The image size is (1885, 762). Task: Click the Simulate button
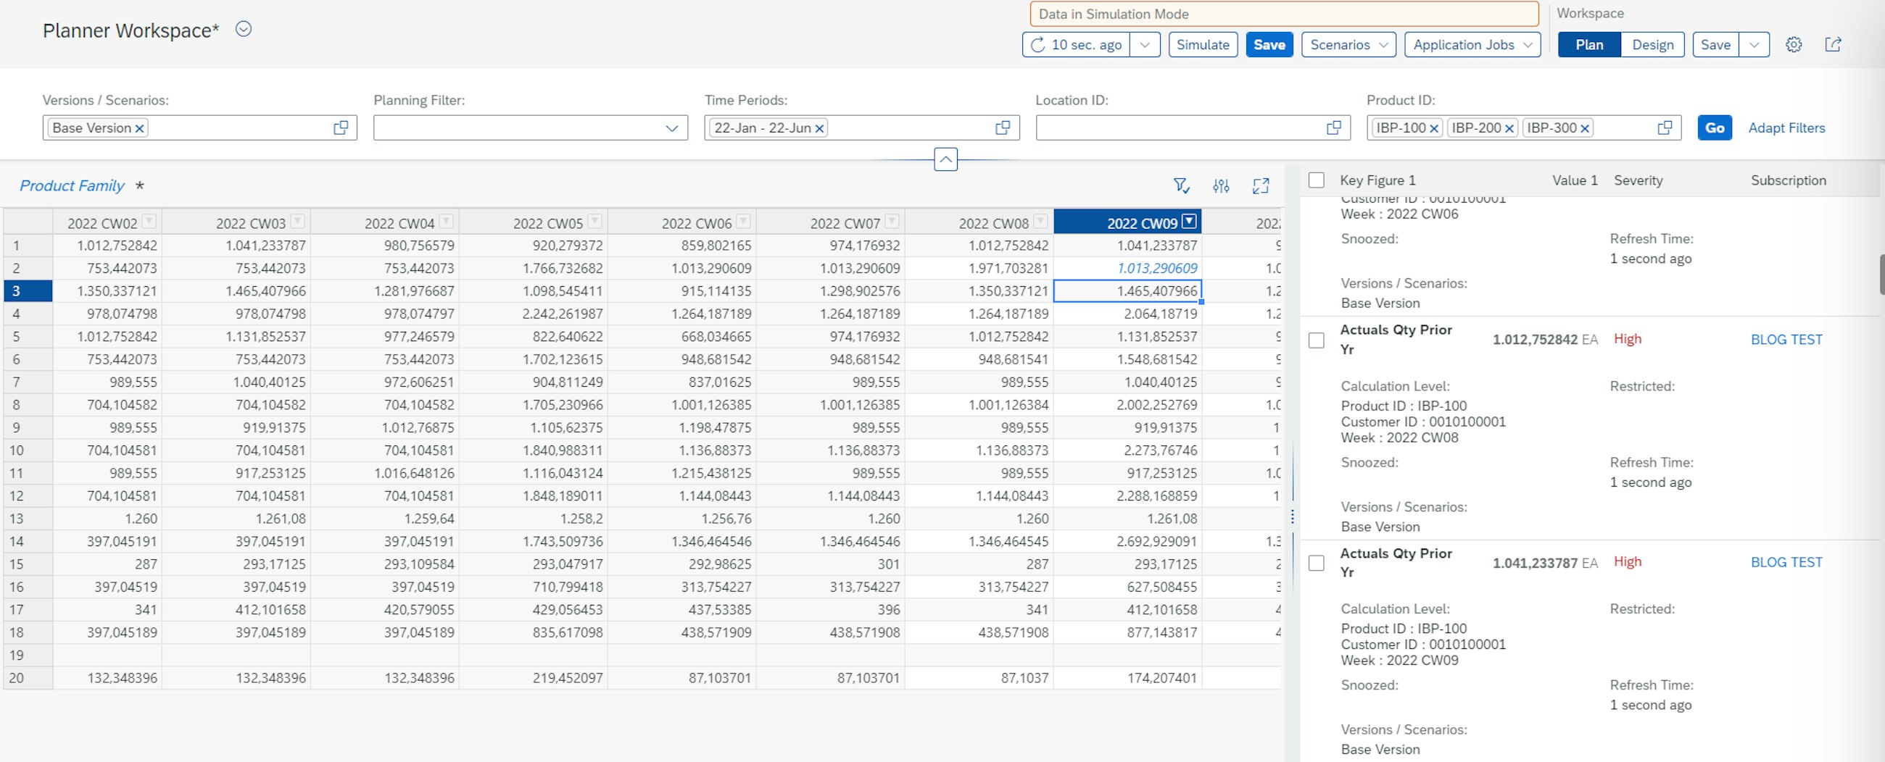tap(1202, 45)
